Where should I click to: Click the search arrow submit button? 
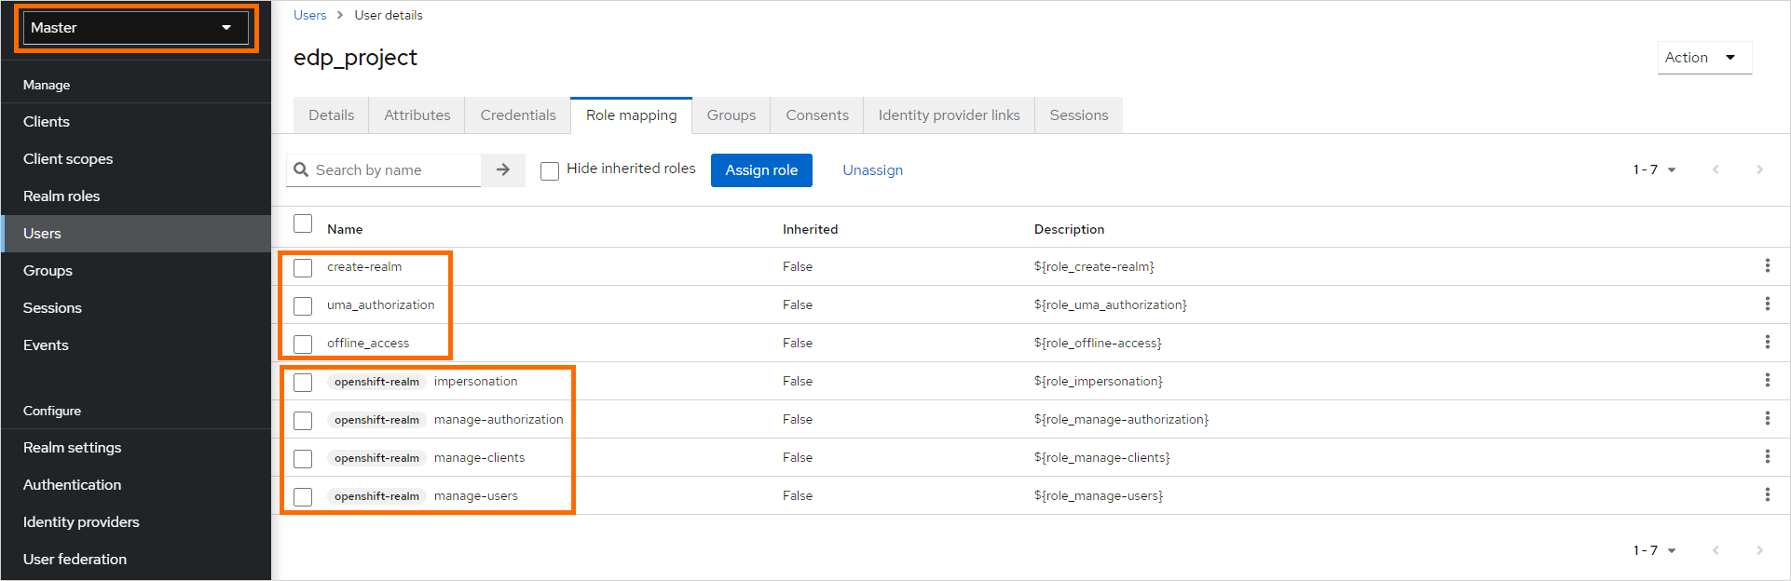pyautogui.click(x=503, y=169)
